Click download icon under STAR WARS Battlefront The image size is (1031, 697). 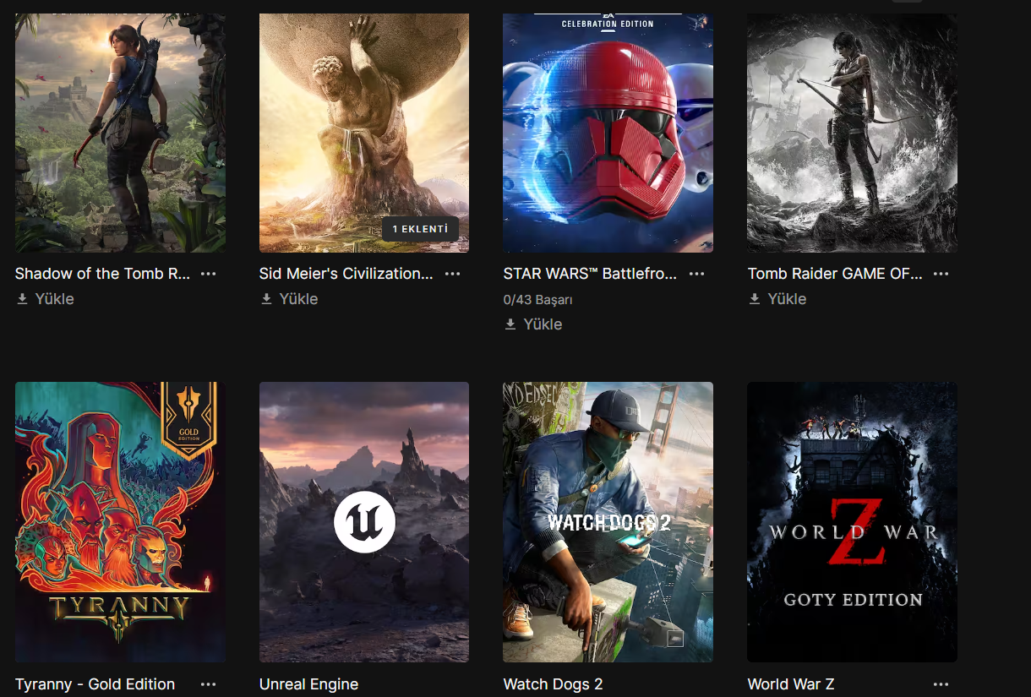click(510, 324)
